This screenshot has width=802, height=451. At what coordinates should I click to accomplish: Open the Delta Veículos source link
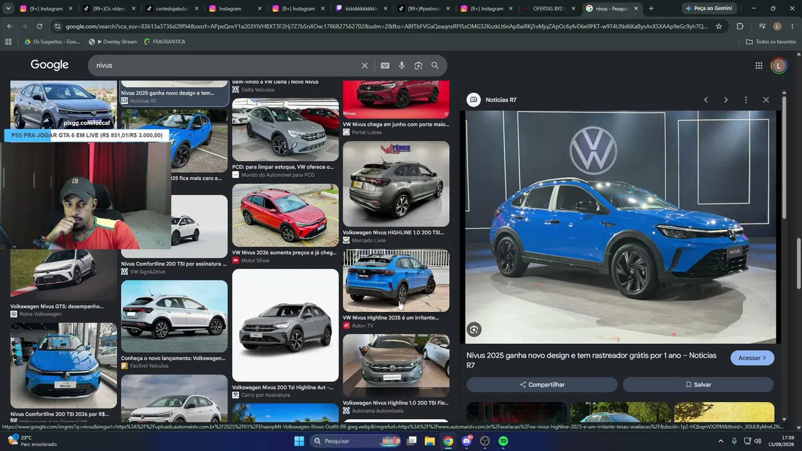click(258, 90)
